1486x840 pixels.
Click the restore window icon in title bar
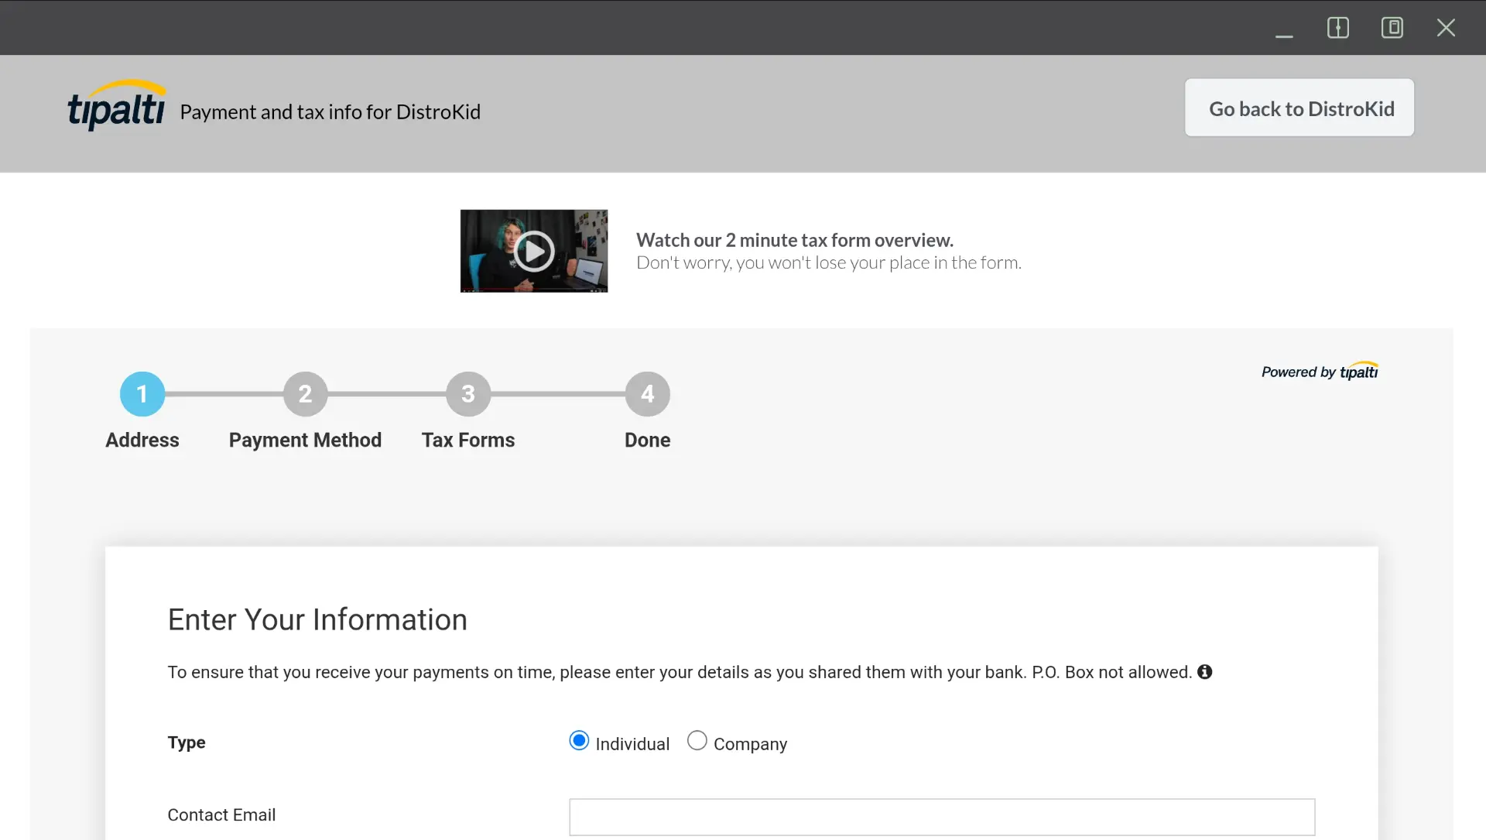[x=1392, y=28]
